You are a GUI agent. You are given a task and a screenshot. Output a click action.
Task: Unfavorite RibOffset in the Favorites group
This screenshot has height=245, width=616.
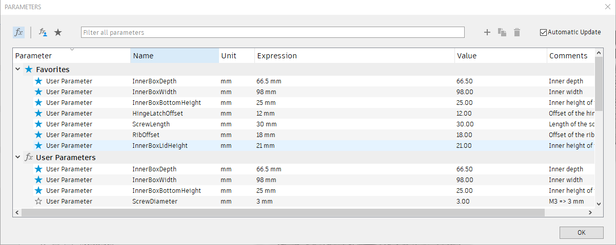(x=38, y=135)
